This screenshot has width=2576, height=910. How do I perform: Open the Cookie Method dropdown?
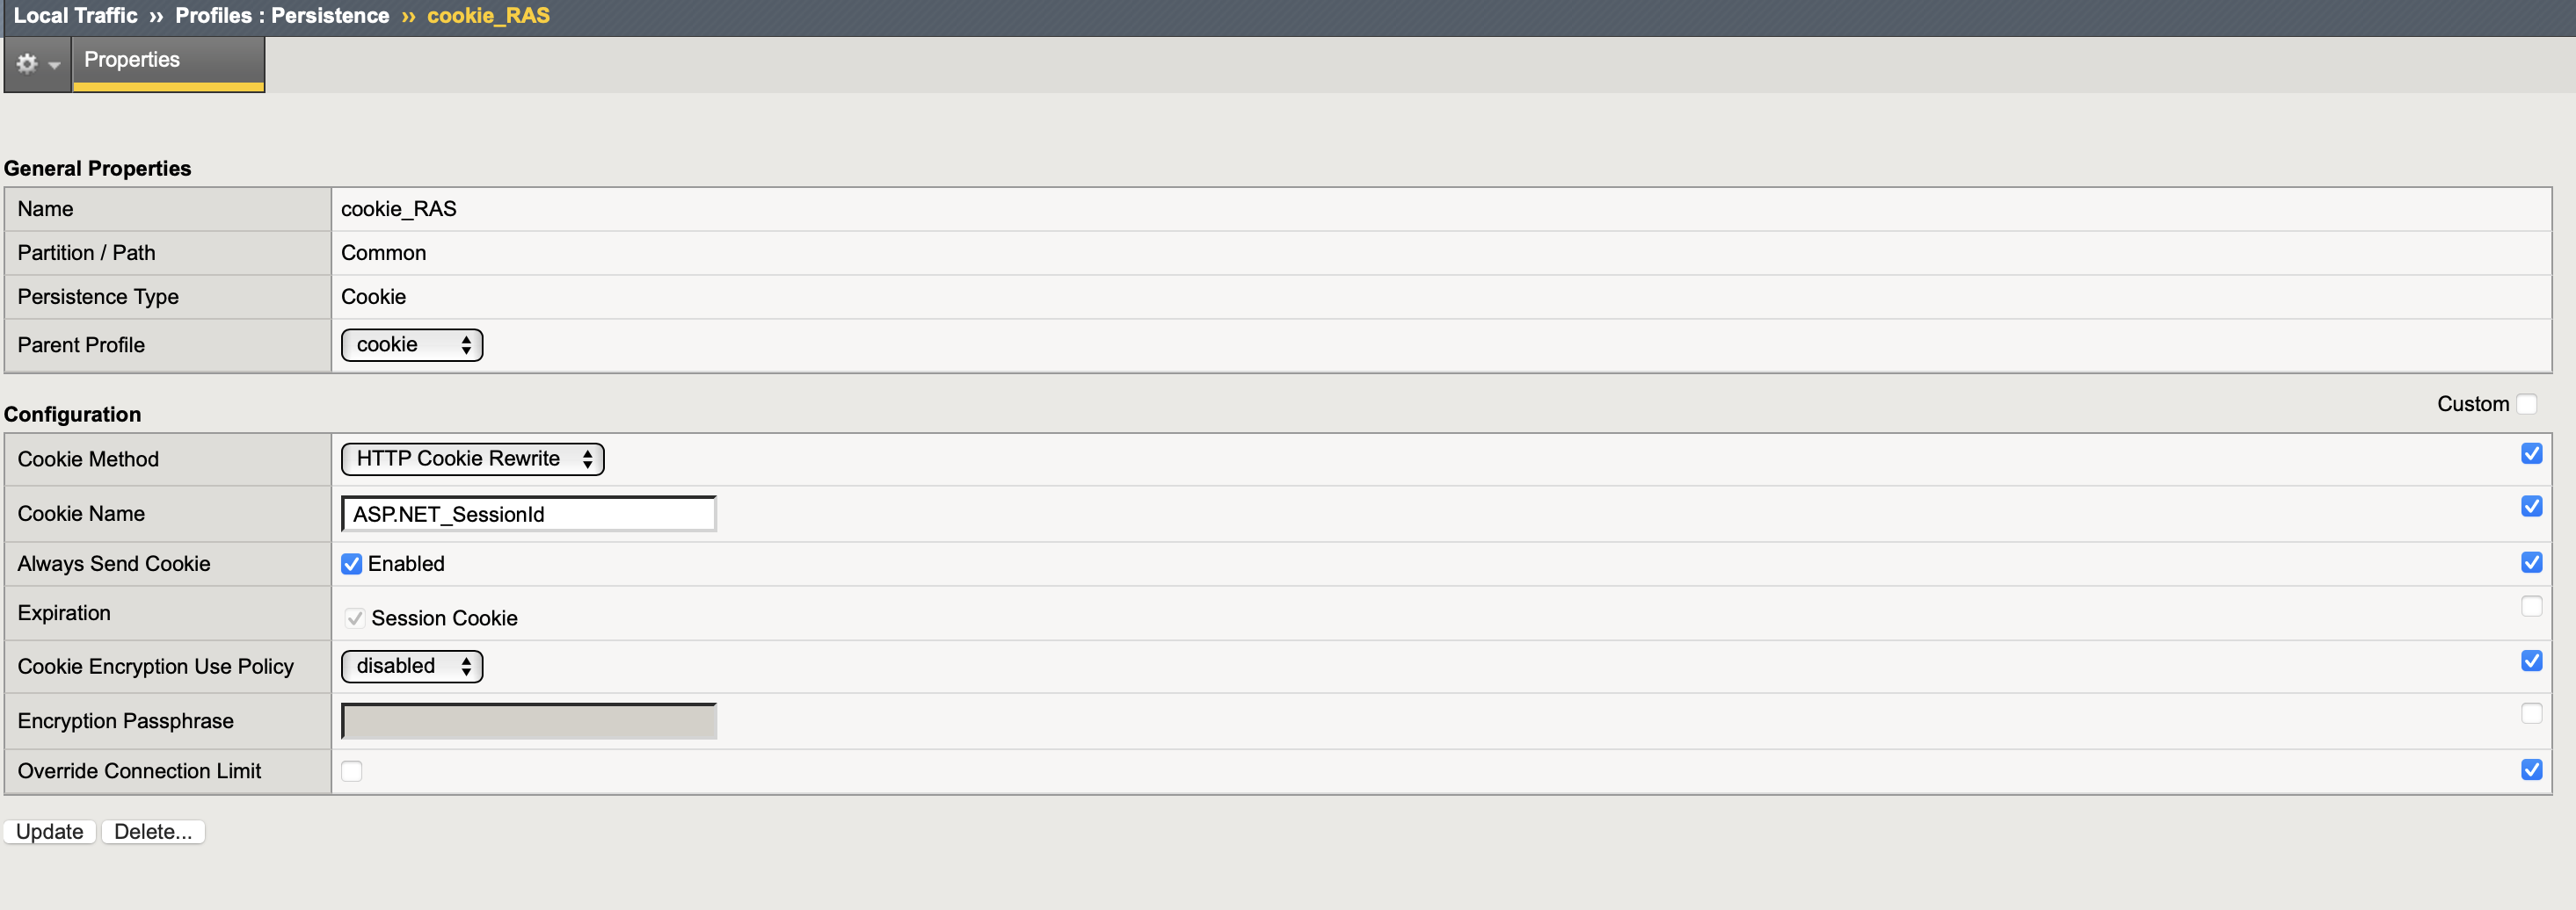[x=472, y=459]
